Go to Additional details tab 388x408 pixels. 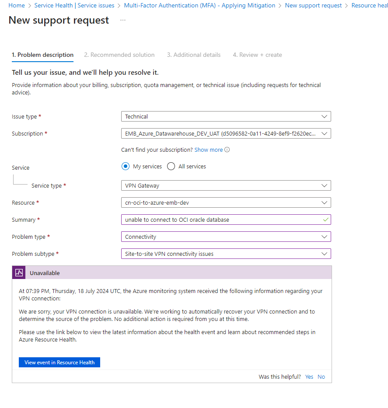[x=194, y=55]
